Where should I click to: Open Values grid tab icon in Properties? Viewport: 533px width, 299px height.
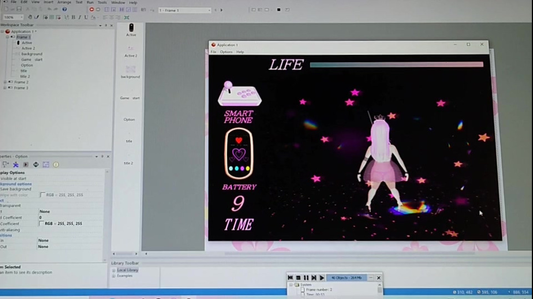(x=46, y=165)
